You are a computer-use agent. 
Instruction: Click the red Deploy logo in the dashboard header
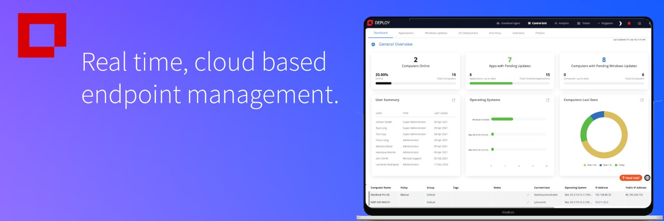point(371,23)
